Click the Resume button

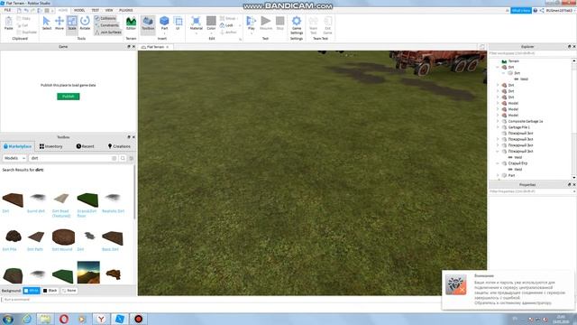(x=266, y=23)
